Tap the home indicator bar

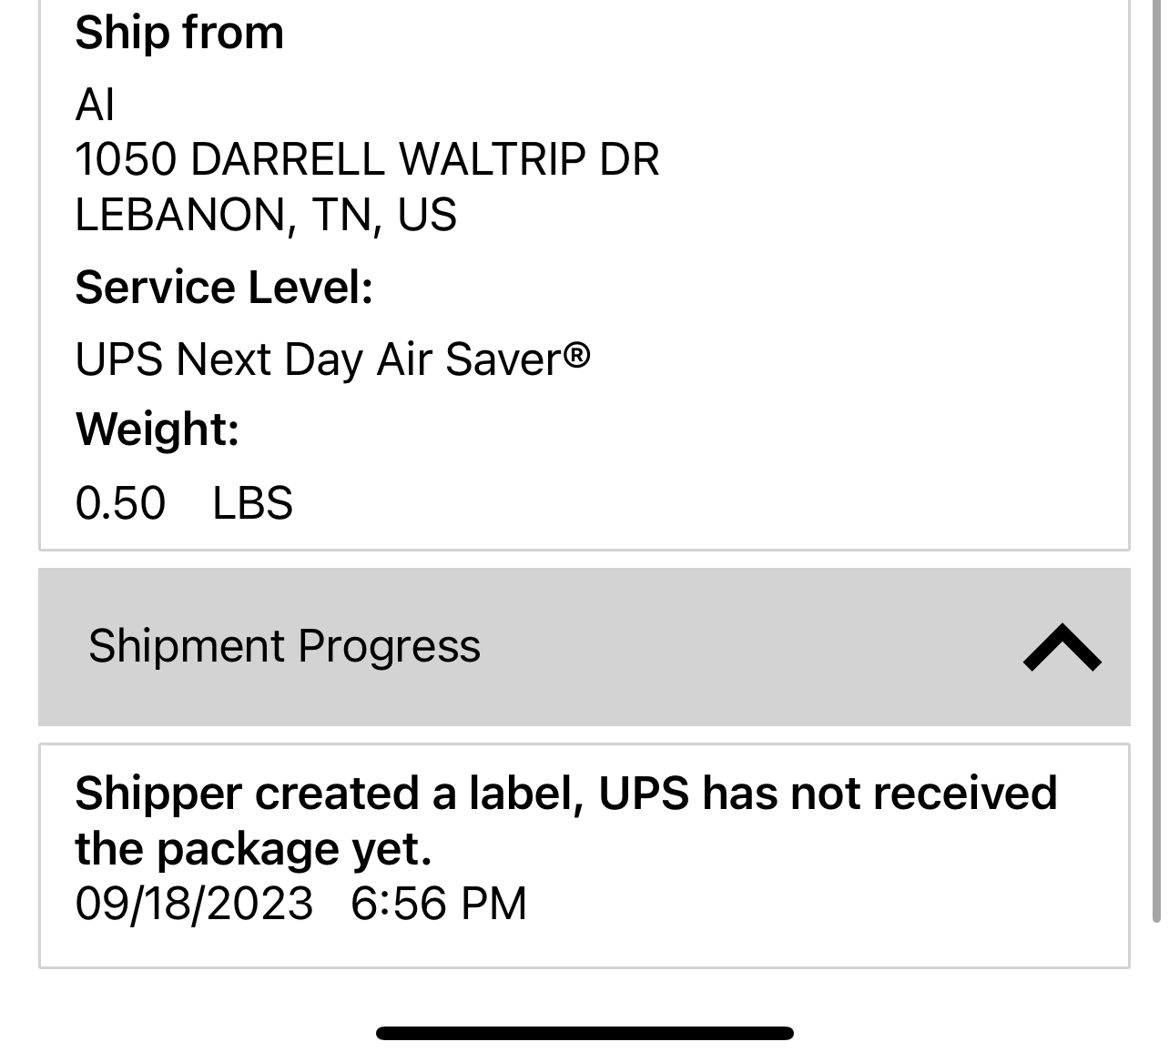tap(584, 1033)
